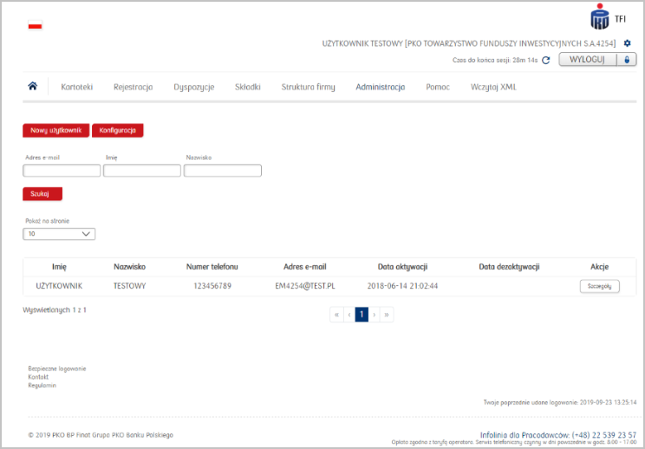This screenshot has width=645, height=449.
Task: Go to the previous results page
Action: pos(349,315)
